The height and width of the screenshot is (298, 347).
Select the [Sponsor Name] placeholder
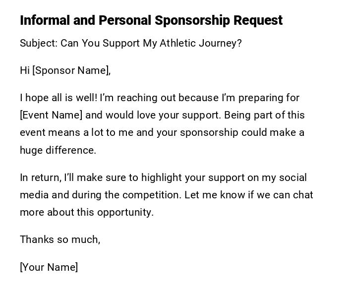pyautogui.click(x=71, y=70)
